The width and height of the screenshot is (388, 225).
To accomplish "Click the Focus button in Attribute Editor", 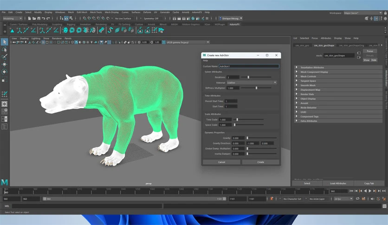I will coord(370,51).
